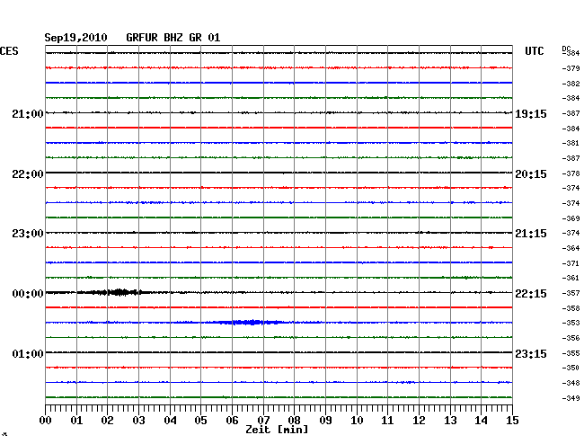
Task: Click the black seismic burst on the 00:00 trace
Action: 119,292
